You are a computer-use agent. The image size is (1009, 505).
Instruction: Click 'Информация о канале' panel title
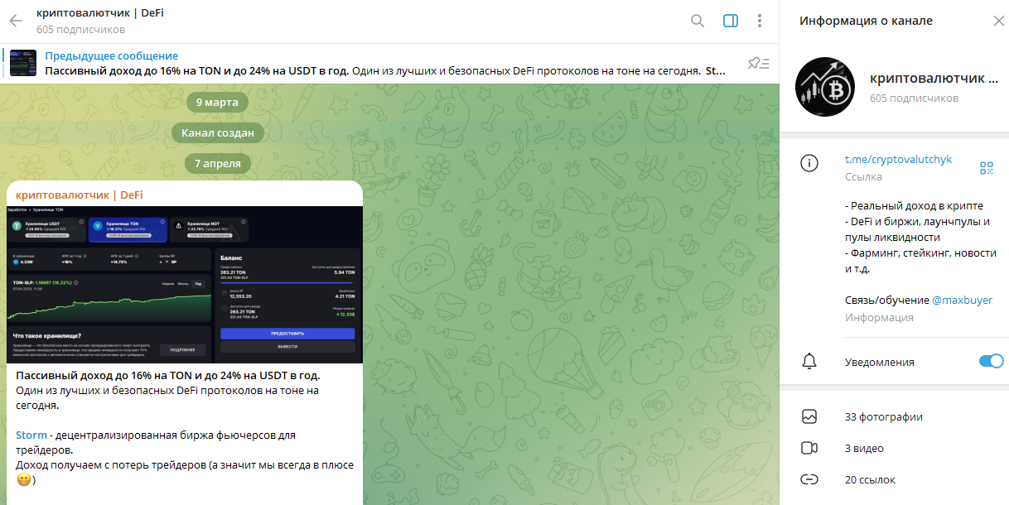pyautogui.click(x=866, y=21)
